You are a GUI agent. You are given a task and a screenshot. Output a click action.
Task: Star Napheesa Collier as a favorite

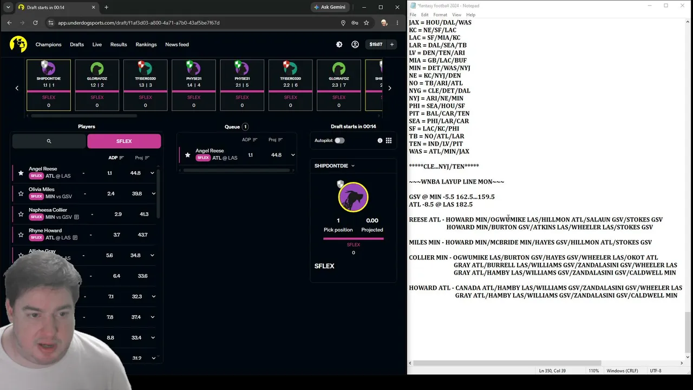pos(21,214)
